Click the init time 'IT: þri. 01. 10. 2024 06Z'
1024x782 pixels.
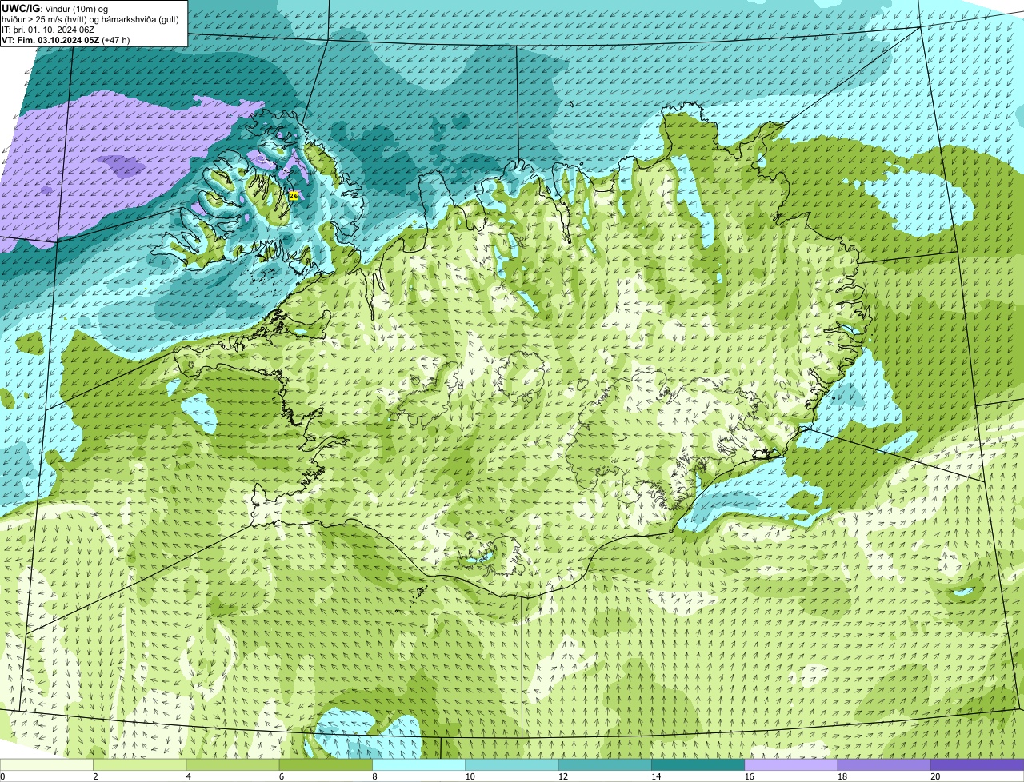point(48,30)
